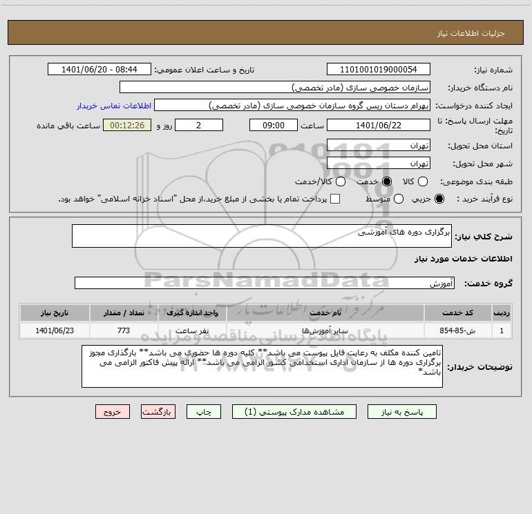Click row number 1 cell

click(x=502, y=330)
